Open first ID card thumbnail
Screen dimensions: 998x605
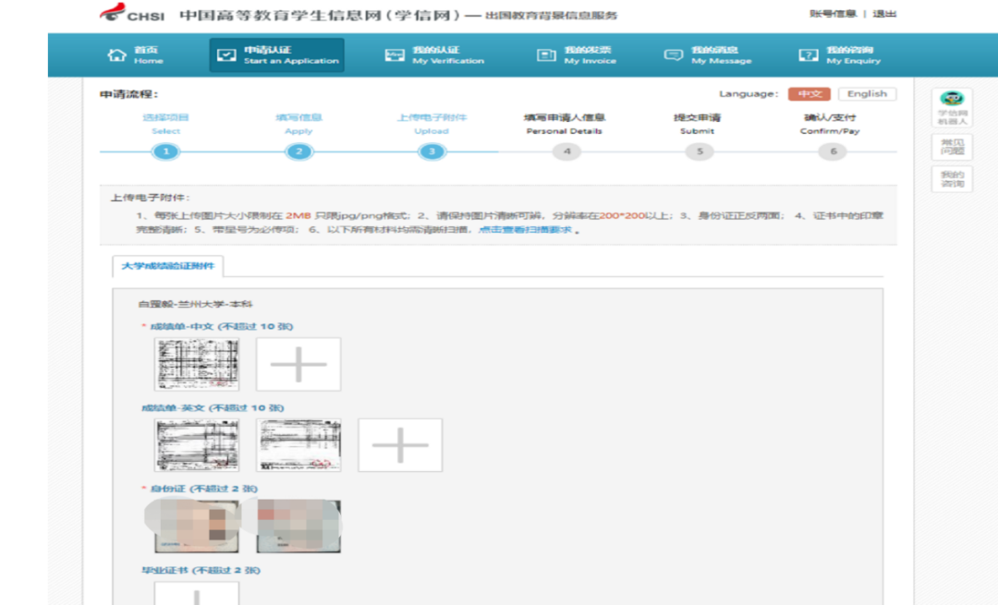click(x=197, y=526)
